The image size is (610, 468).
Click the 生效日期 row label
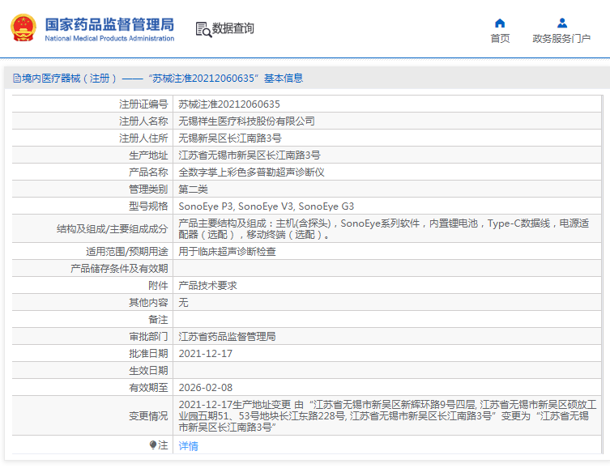pyautogui.click(x=148, y=371)
